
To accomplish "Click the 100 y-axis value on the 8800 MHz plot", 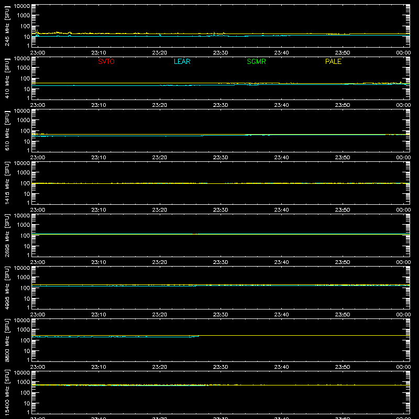I will 25,340.
